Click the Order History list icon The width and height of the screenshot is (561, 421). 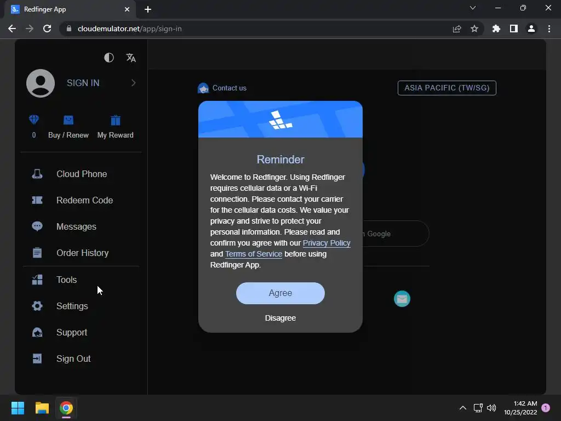[37, 253]
